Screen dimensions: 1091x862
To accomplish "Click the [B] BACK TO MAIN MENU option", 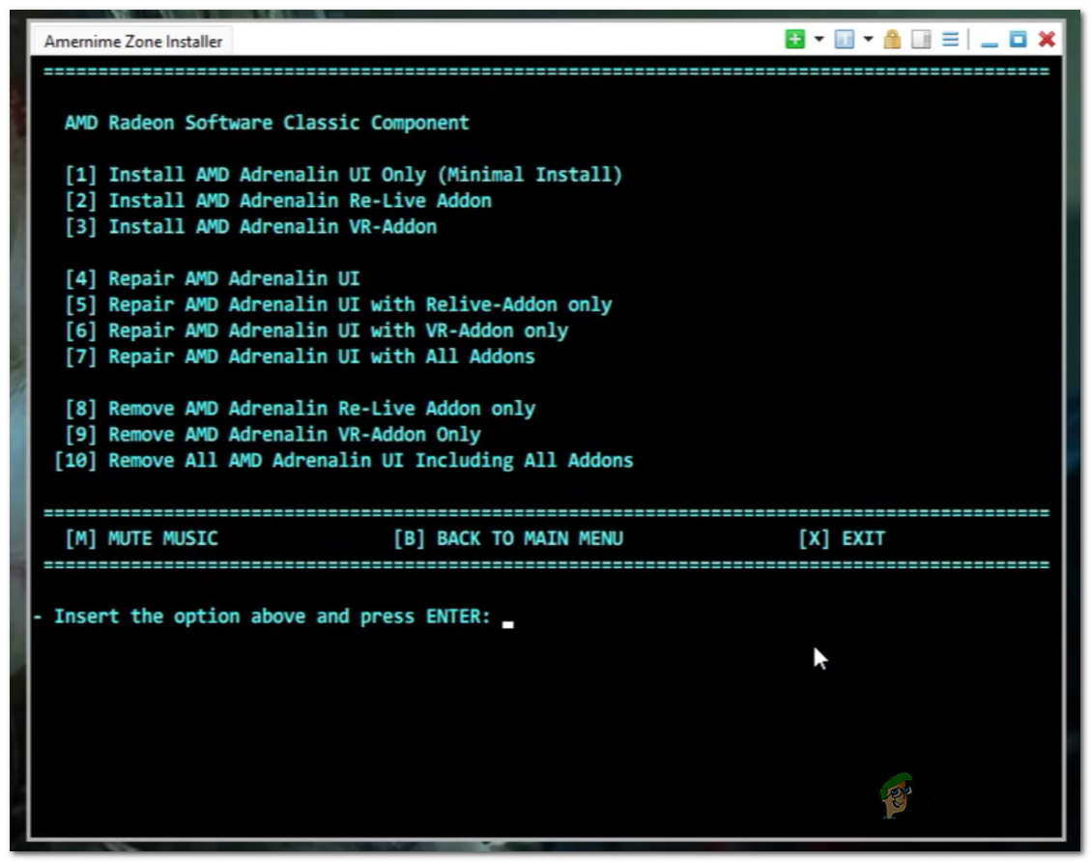I will 508,538.
